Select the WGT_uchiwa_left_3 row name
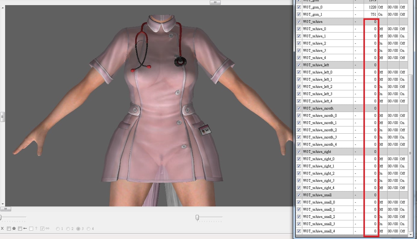417x239 pixels. [x=318, y=94]
